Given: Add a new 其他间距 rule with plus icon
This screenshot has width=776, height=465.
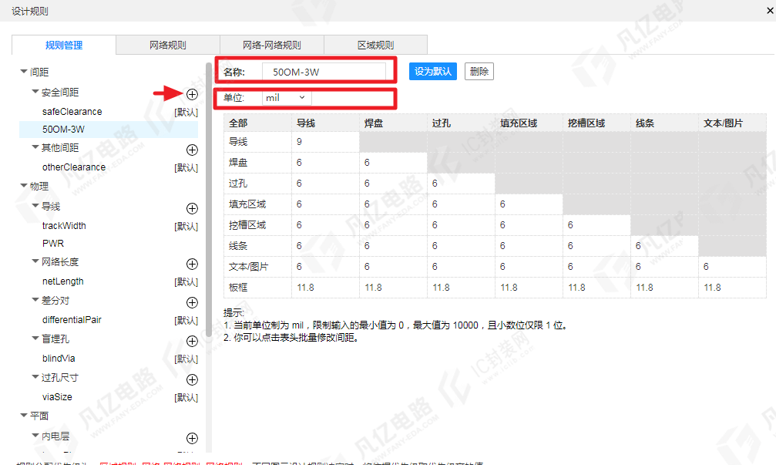Looking at the screenshot, I should tap(192, 150).
